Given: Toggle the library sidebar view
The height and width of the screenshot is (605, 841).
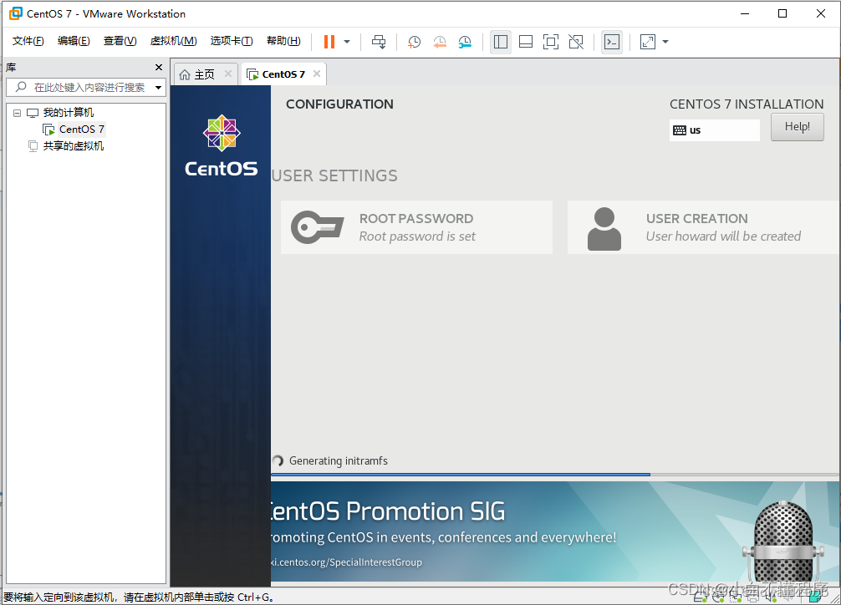Looking at the screenshot, I should pyautogui.click(x=501, y=42).
